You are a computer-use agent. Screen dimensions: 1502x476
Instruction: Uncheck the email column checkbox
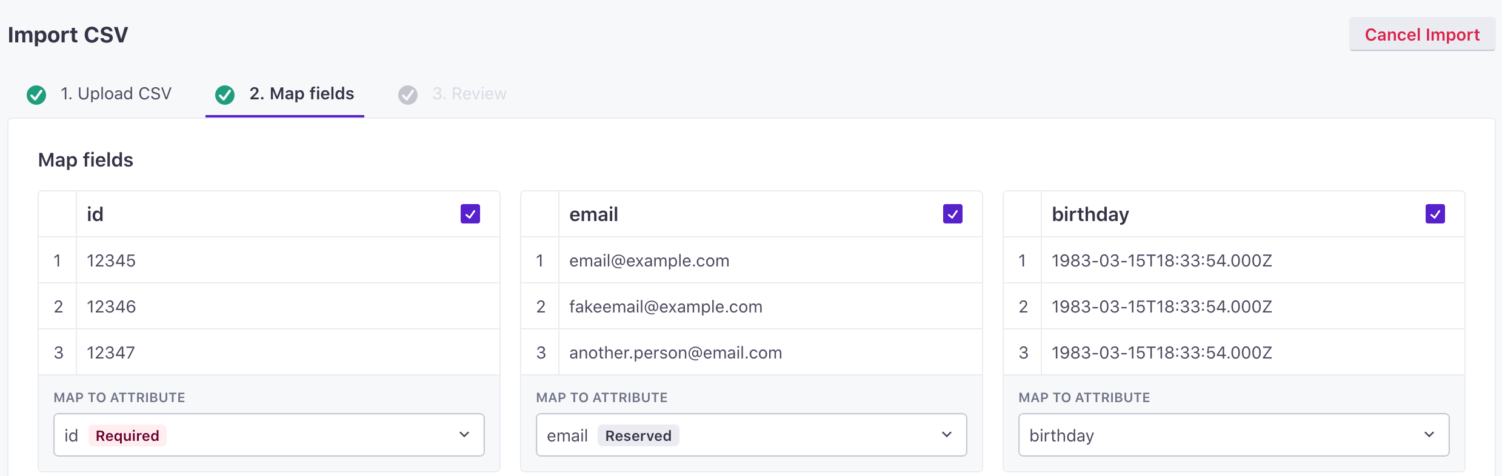[x=953, y=214]
